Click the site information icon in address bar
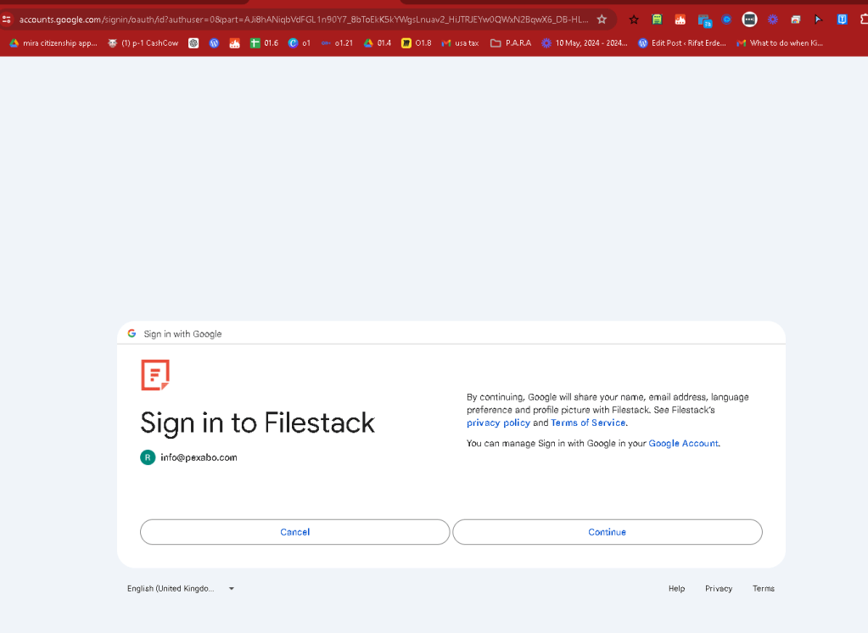 [7, 20]
